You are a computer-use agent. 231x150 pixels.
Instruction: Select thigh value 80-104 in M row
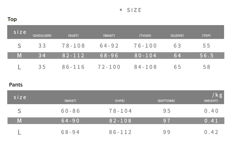pyautogui.click(x=145, y=55)
